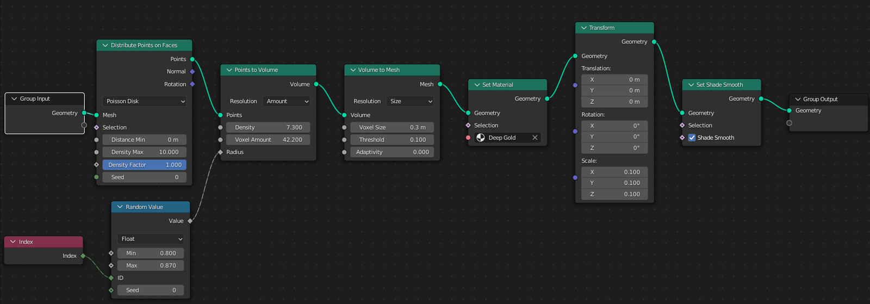Click the Normal output socket
This screenshot has height=304, width=870.
click(x=192, y=72)
